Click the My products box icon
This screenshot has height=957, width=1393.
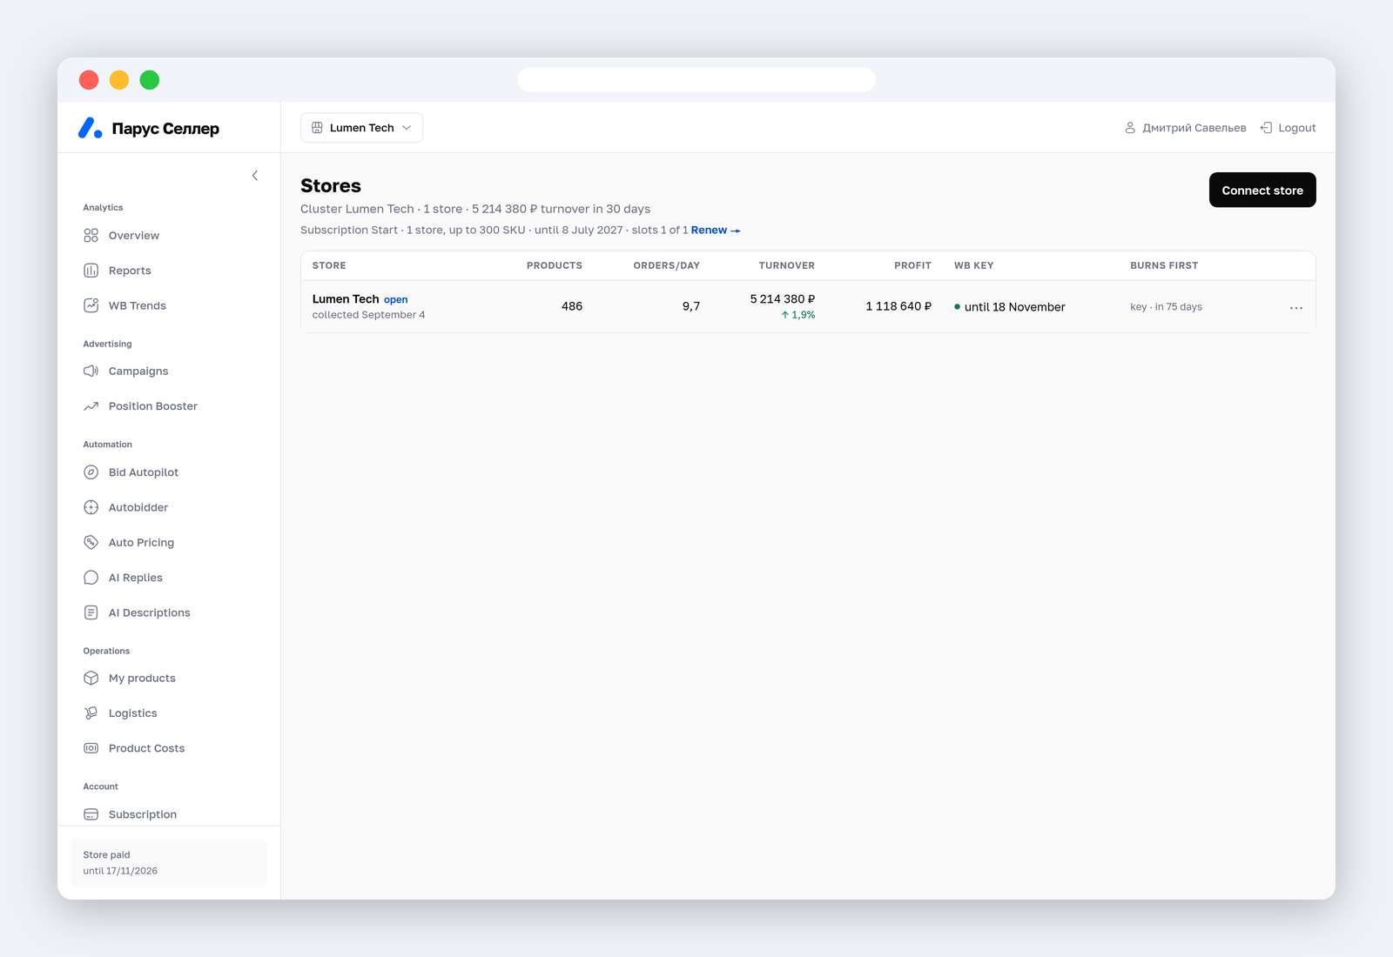click(91, 679)
